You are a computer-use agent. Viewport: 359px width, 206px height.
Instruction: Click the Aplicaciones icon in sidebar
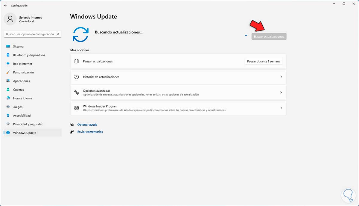(x=8, y=81)
